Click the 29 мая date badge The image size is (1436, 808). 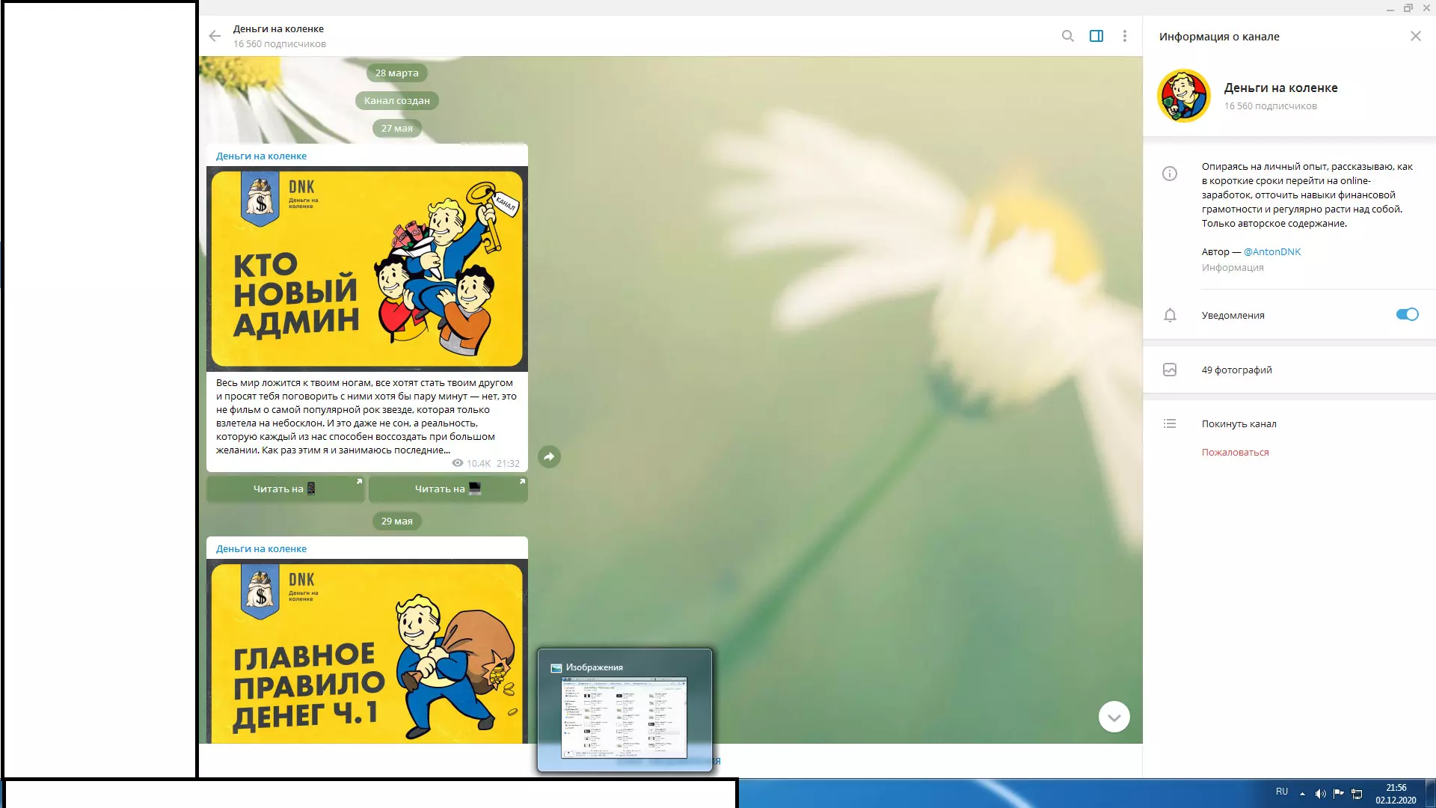tap(396, 521)
